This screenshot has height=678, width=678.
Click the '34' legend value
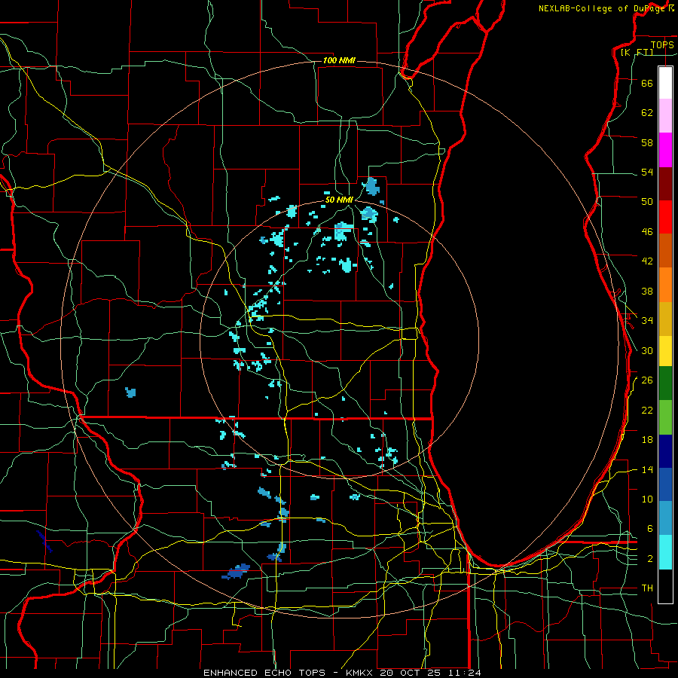[x=647, y=321]
